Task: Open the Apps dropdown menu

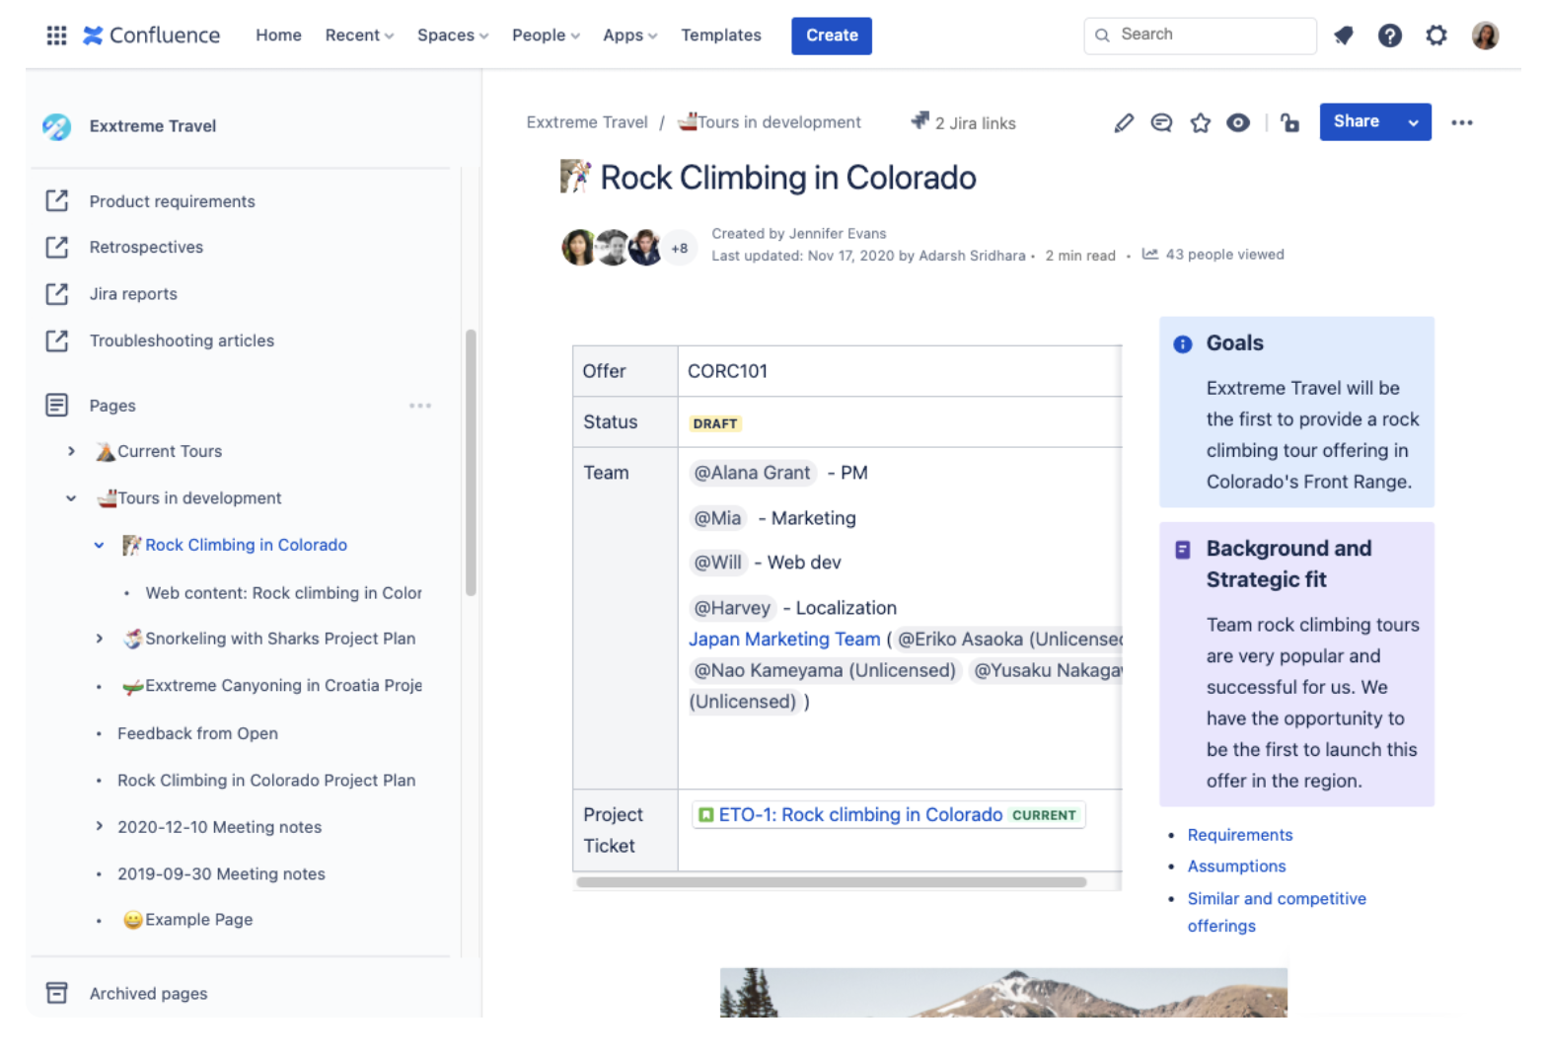Action: (629, 36)
